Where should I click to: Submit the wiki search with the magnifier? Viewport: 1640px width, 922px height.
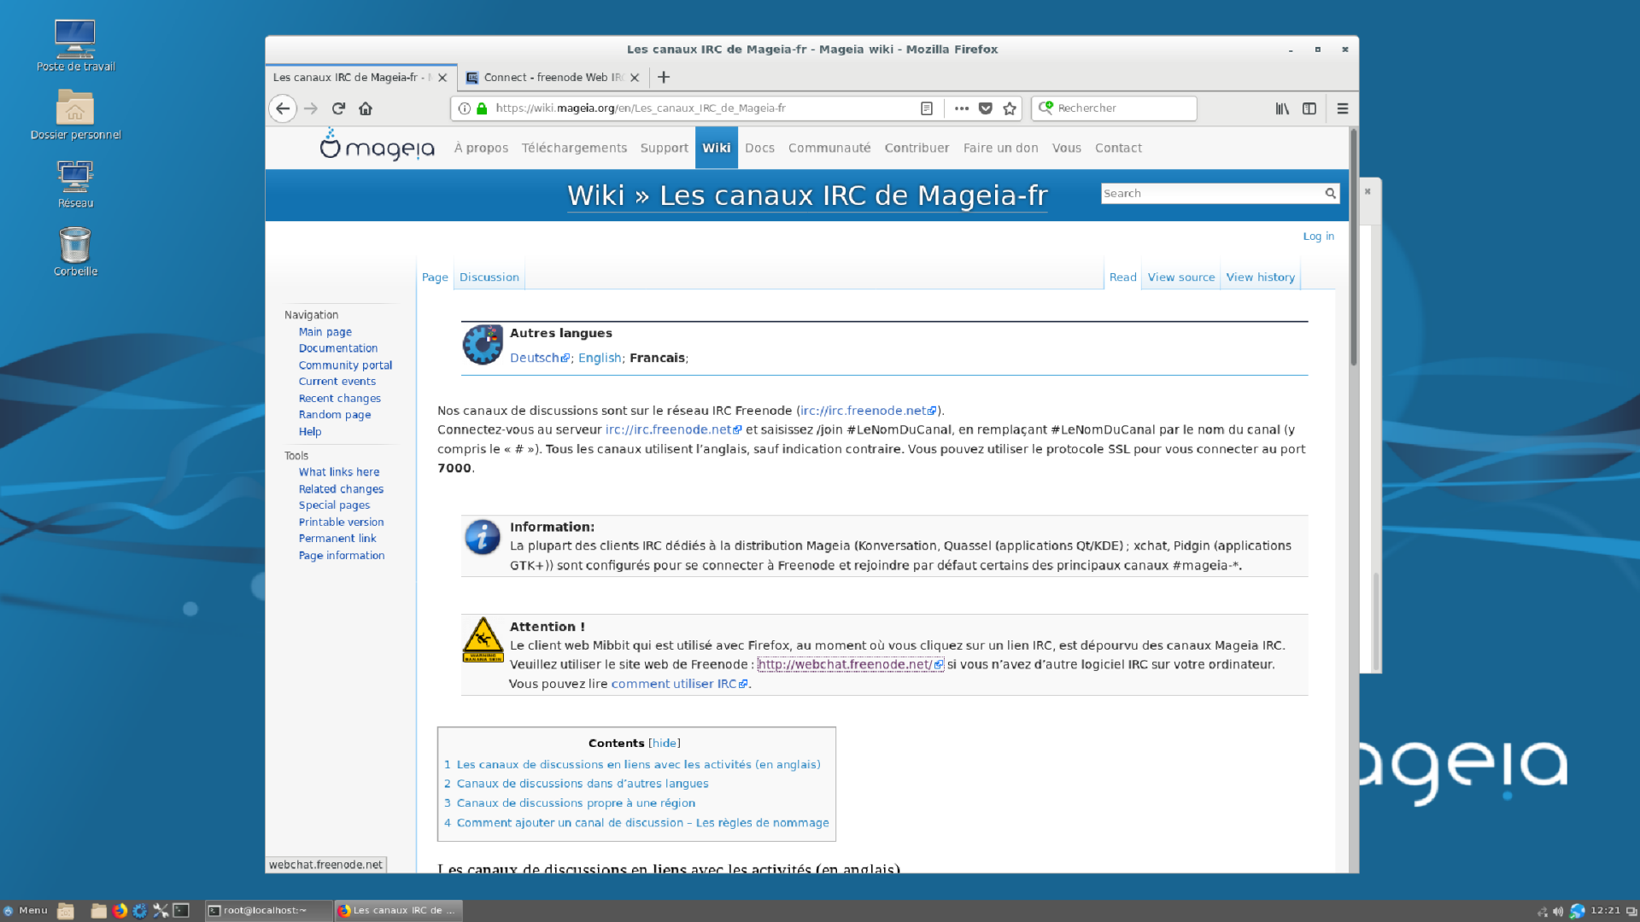pos(1330,193)
